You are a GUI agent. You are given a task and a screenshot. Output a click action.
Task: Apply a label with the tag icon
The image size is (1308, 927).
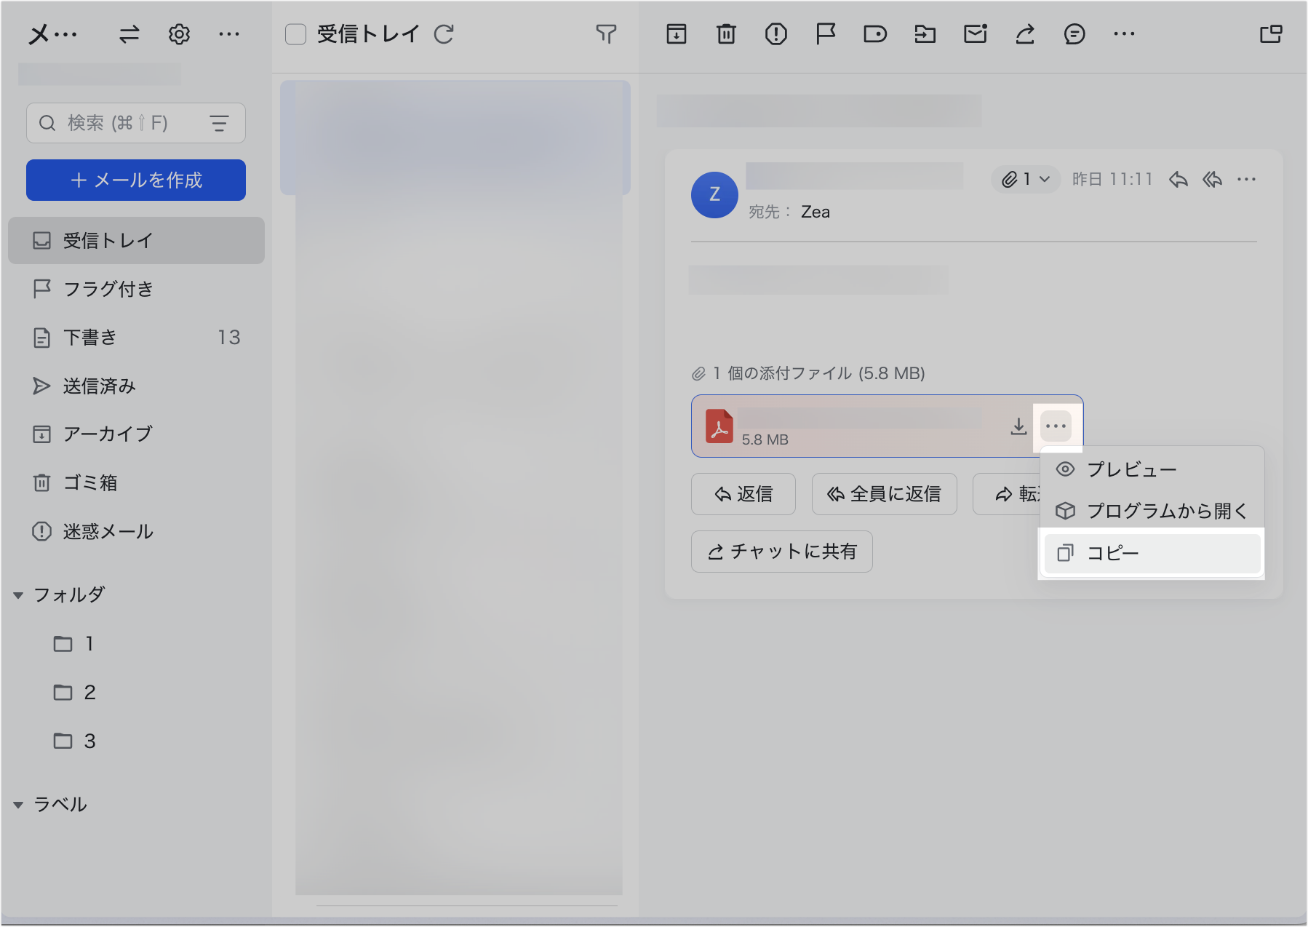click(874, 34)
